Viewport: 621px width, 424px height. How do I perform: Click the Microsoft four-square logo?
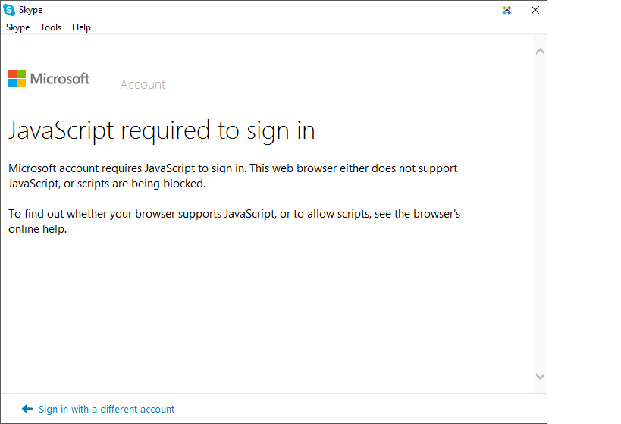[x=17, y=79]
